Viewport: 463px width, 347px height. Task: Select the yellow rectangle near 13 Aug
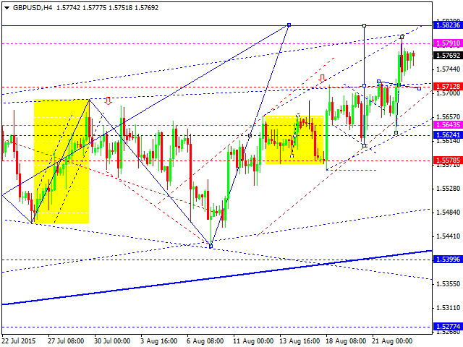pos(294,140)
